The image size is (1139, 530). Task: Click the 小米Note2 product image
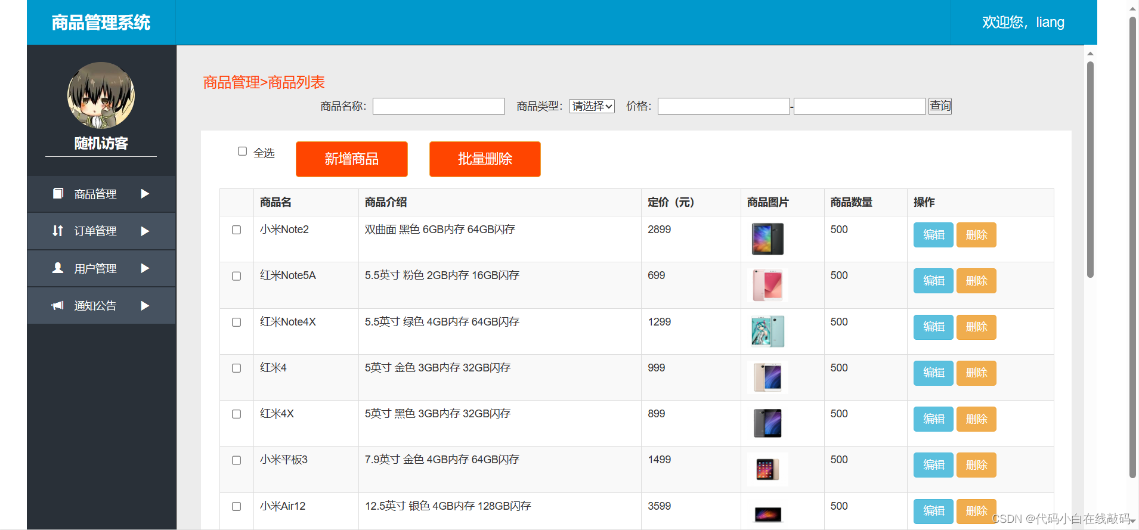pos(767,239)
